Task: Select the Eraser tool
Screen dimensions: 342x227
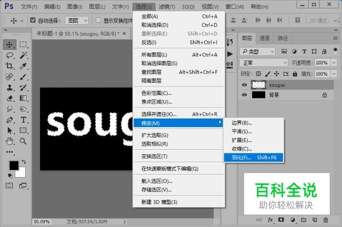Action: [9, 98]
